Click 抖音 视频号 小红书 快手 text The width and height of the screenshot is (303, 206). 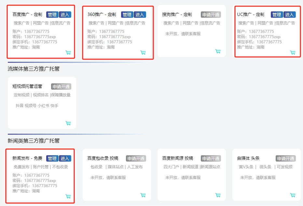click(37, 106)
